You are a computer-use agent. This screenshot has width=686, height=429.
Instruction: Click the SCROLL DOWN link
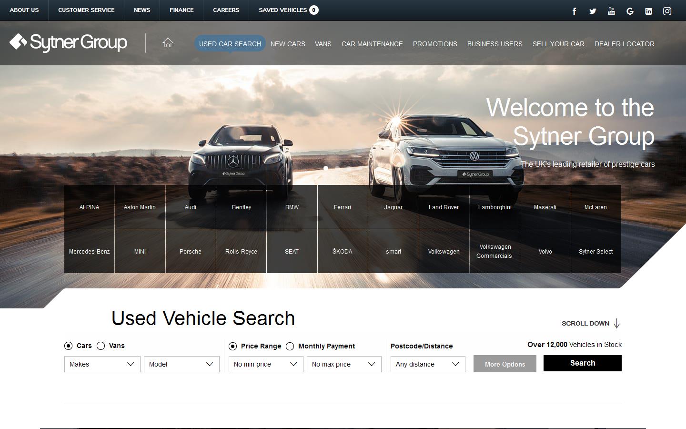click(x=585, y=323)
